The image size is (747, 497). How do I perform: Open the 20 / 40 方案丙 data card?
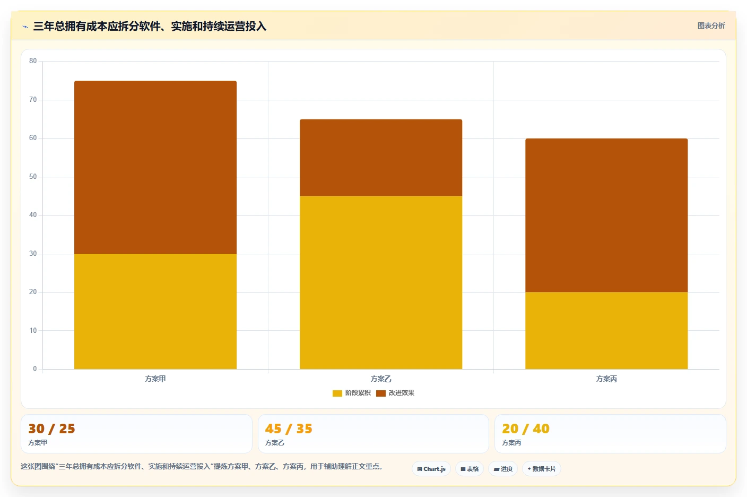pos(610,434)
